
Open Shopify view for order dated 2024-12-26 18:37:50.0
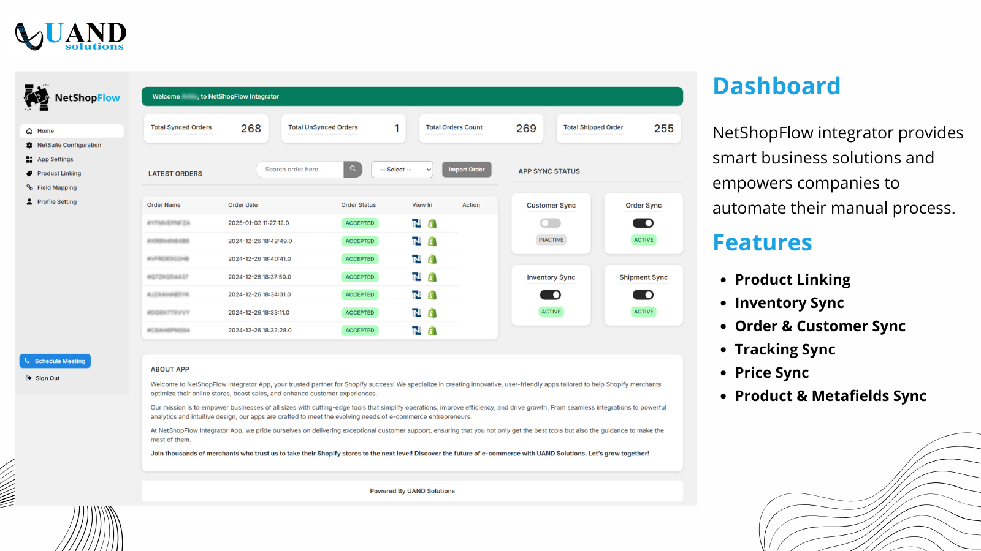pos(432,277)
